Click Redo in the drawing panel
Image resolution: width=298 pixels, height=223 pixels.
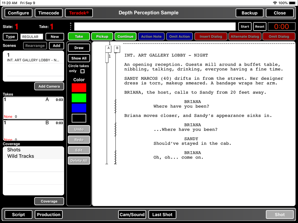point(79,140)
